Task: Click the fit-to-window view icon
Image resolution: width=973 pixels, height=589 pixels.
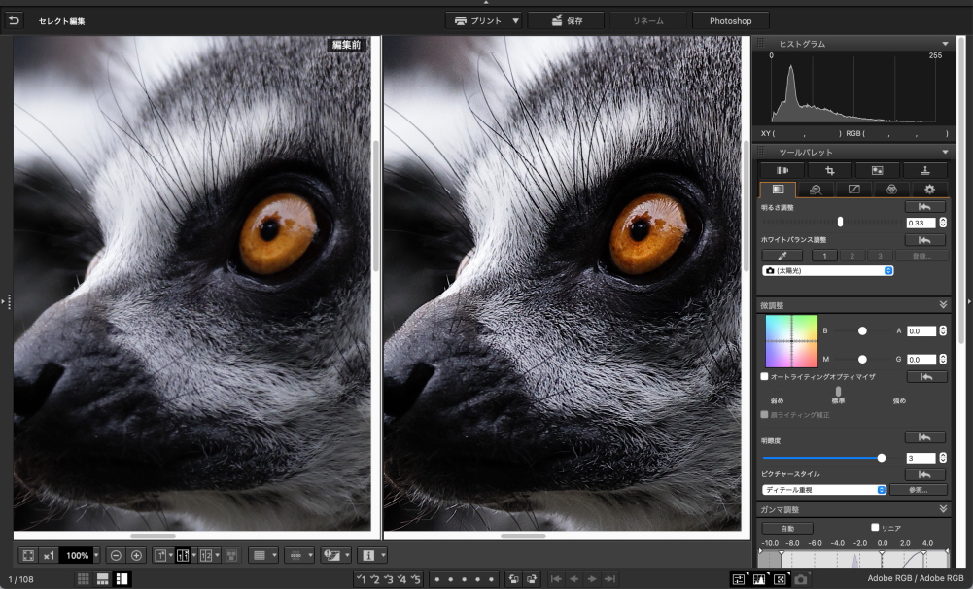Action: pos(28,555)
